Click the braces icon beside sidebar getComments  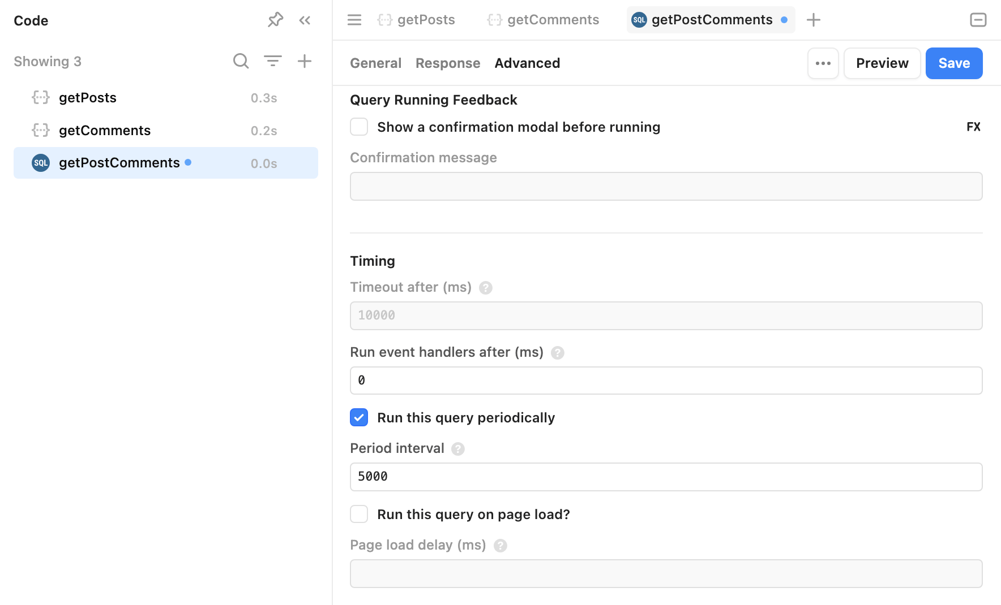(x=41, y=131)
